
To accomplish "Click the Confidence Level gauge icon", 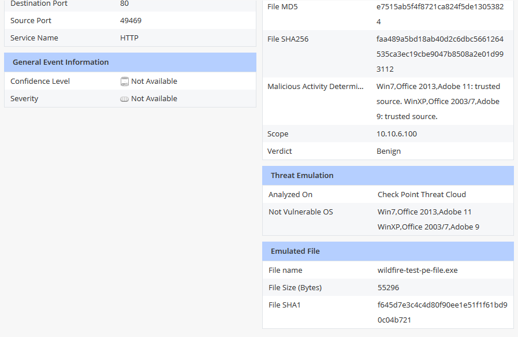I will pos(125,81).
